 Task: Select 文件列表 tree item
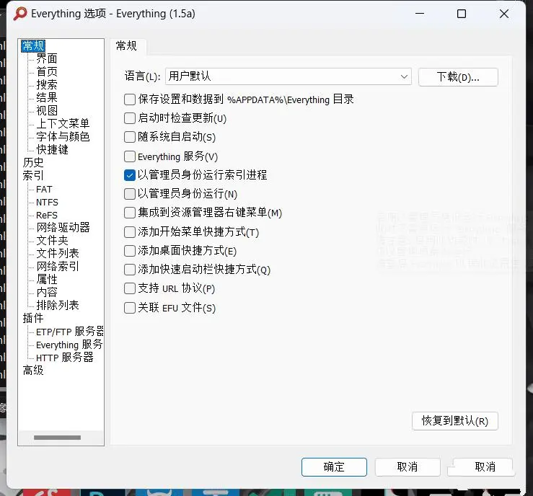(58, 253)
